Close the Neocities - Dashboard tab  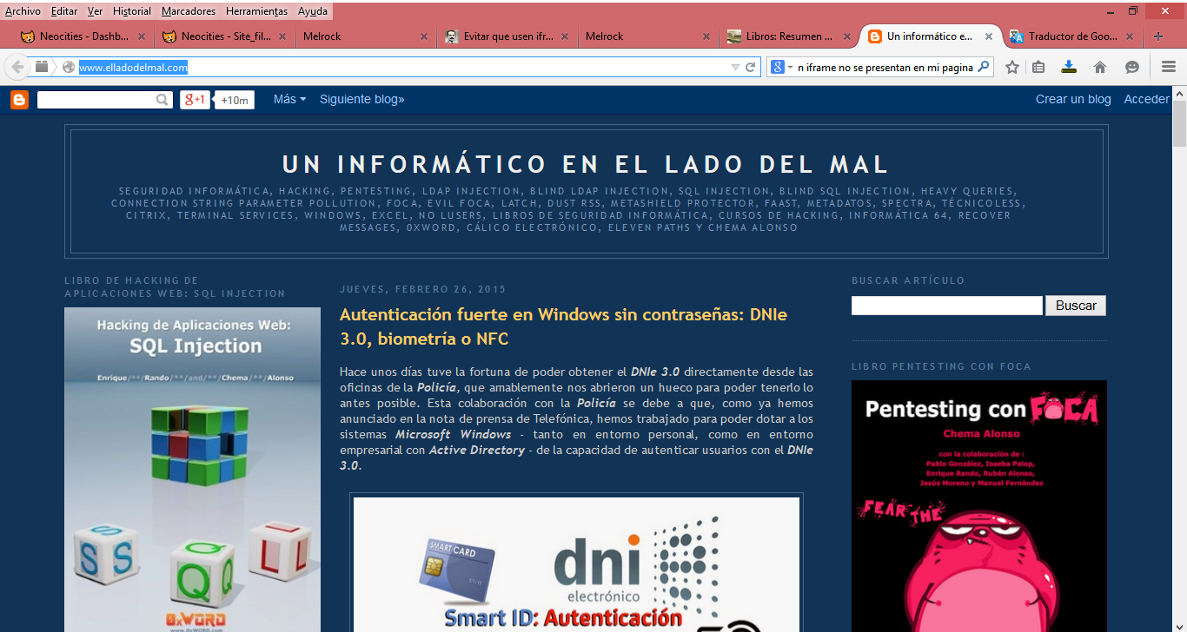coord(142,36)
